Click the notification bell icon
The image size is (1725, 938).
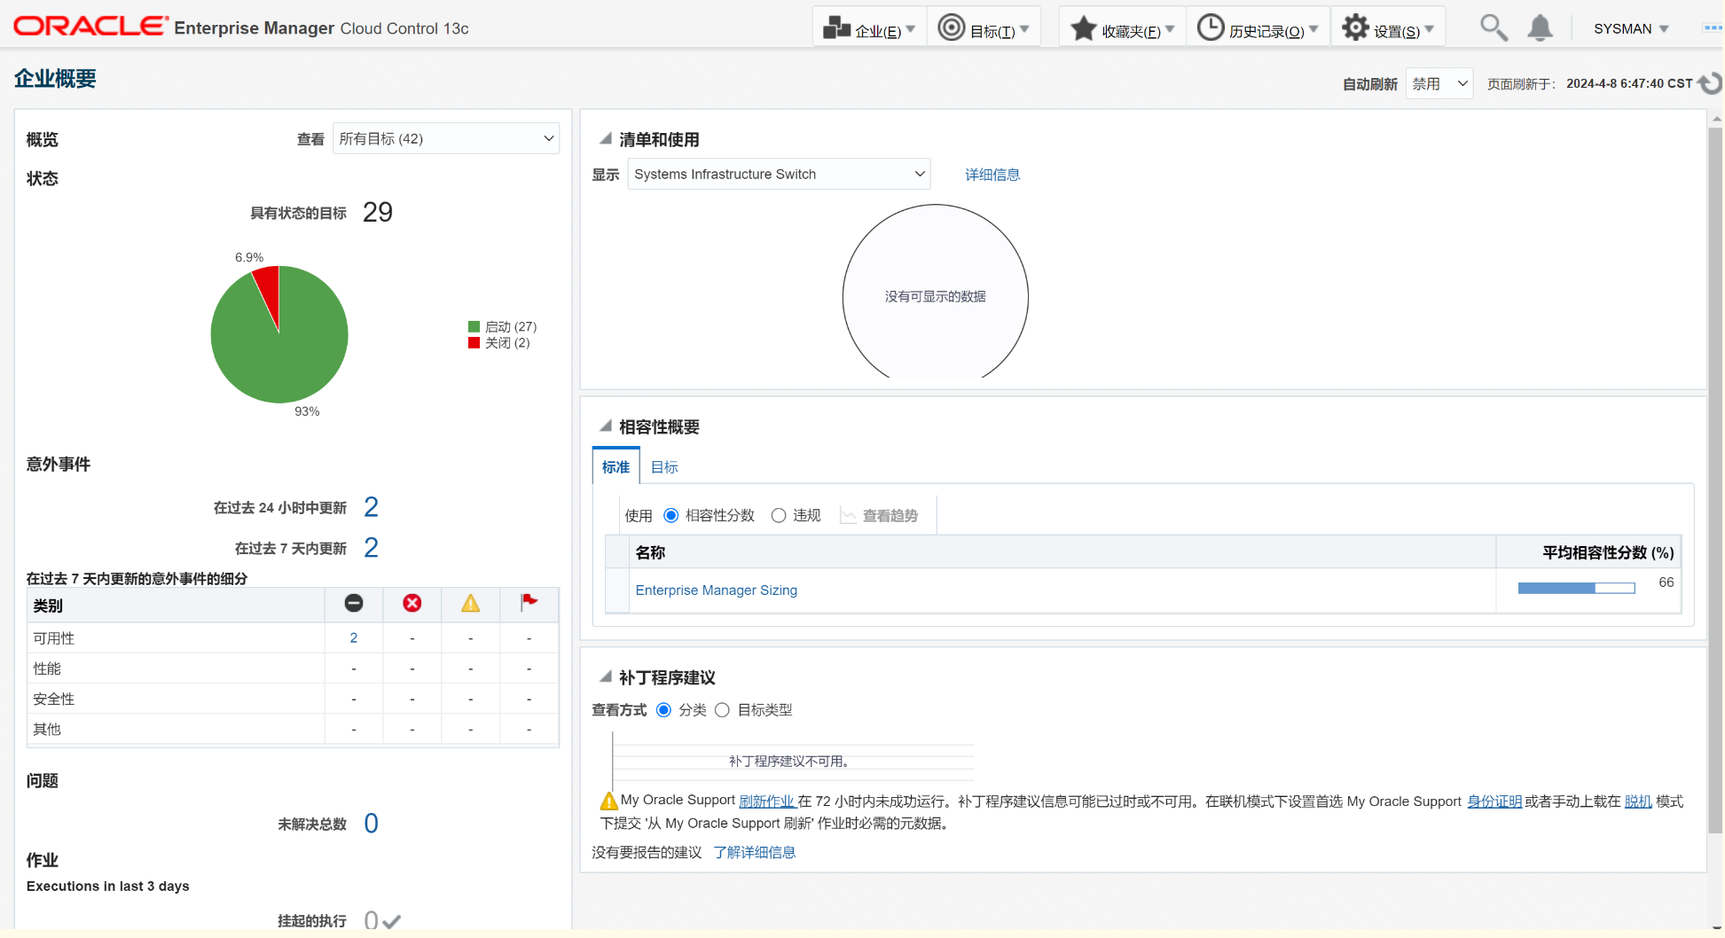[x=1540, y=27]
